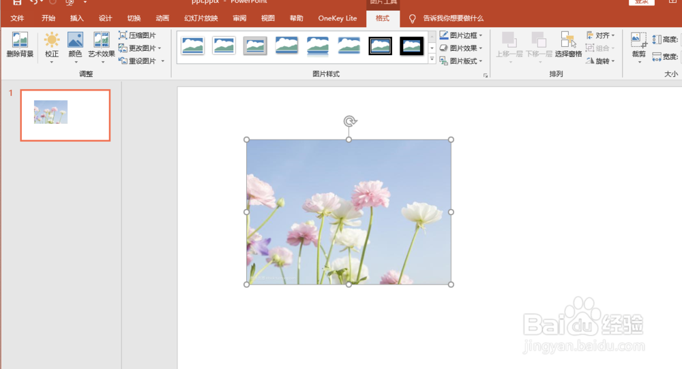The image size is (682, 369).
Task: Click the Tell Me (告诉我你想要做什么) box
Action: click(454, 18)
